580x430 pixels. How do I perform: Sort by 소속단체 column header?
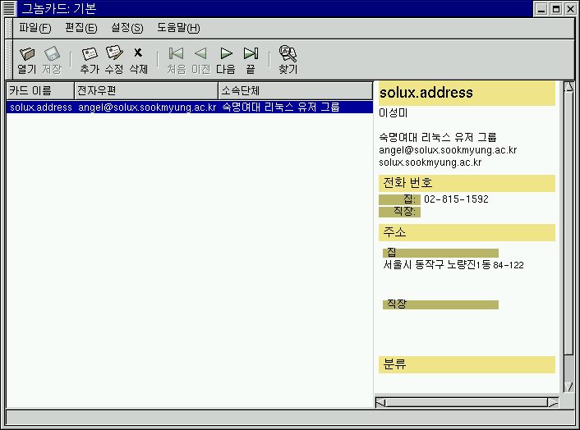[296, 91]
